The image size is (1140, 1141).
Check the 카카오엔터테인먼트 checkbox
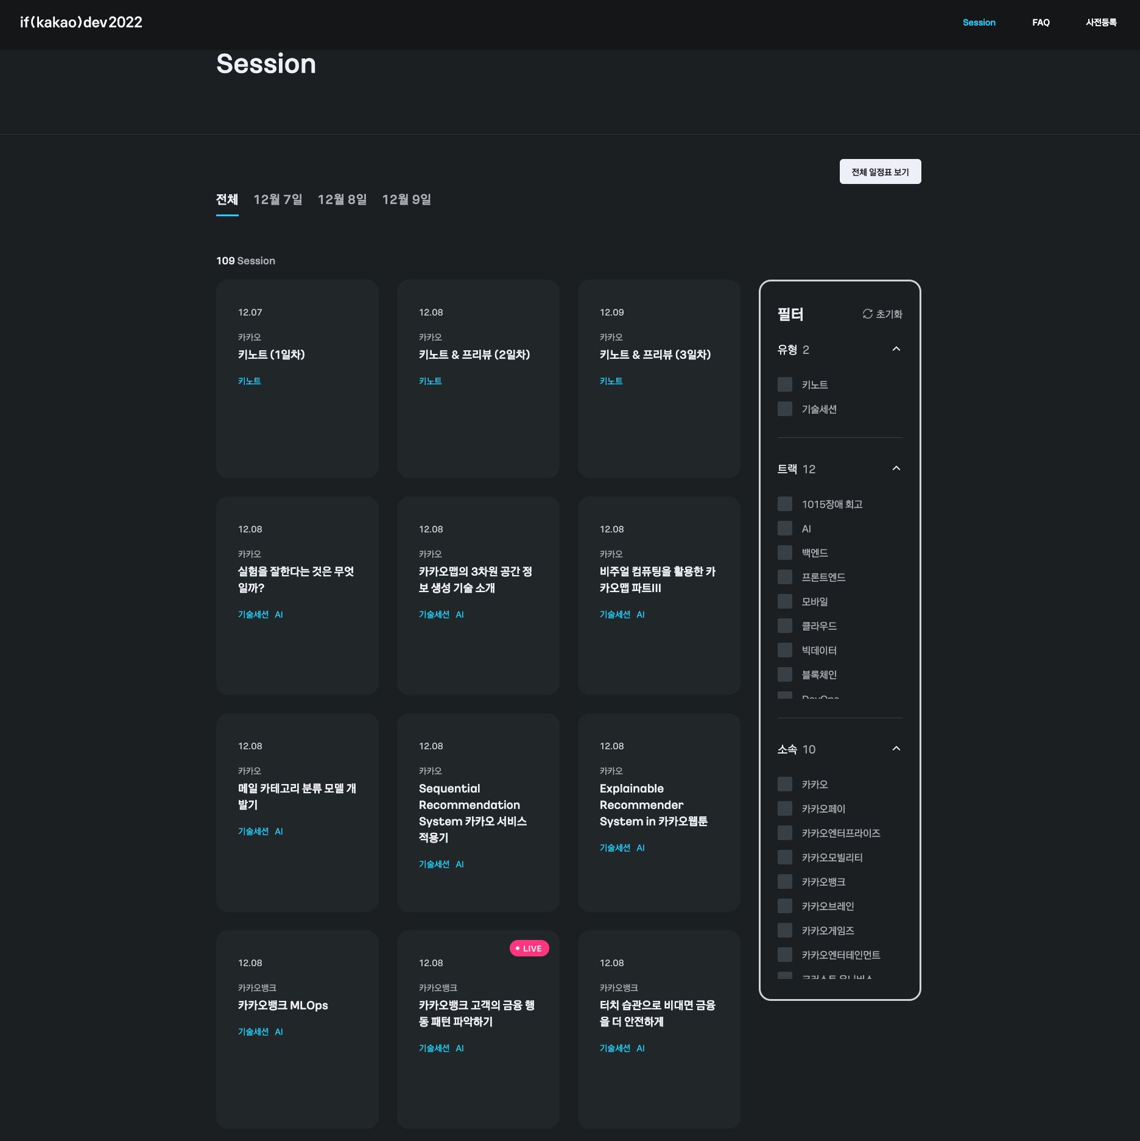785,955
